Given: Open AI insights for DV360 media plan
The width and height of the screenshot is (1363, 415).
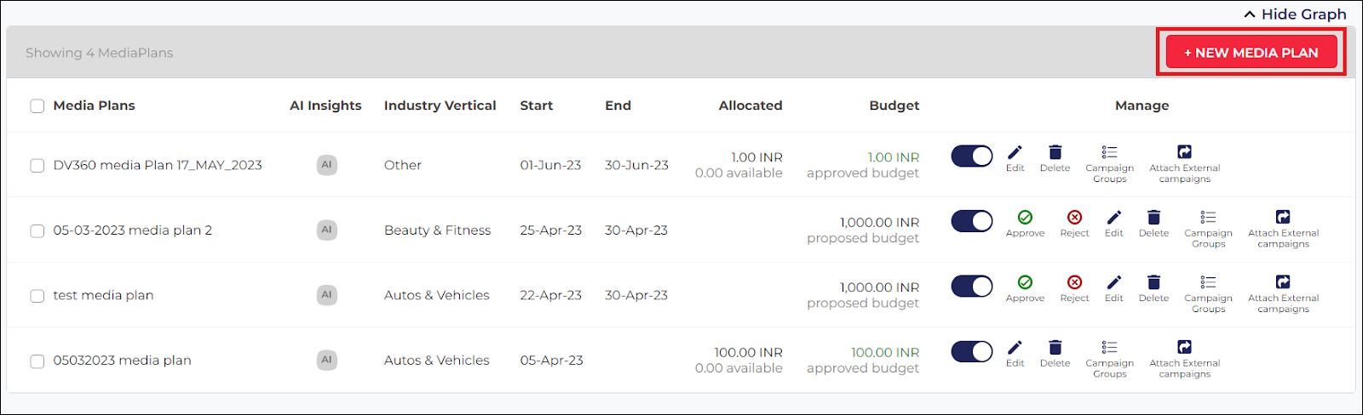Looking at the screenshot, I should (x=326, y=165).
